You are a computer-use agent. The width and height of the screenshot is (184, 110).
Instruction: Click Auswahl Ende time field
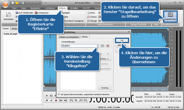(163, 97)
